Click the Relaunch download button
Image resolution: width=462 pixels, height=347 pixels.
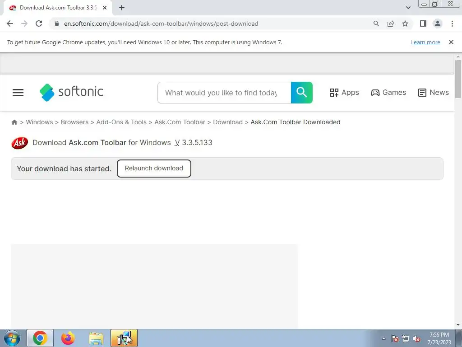pos(154,169)
